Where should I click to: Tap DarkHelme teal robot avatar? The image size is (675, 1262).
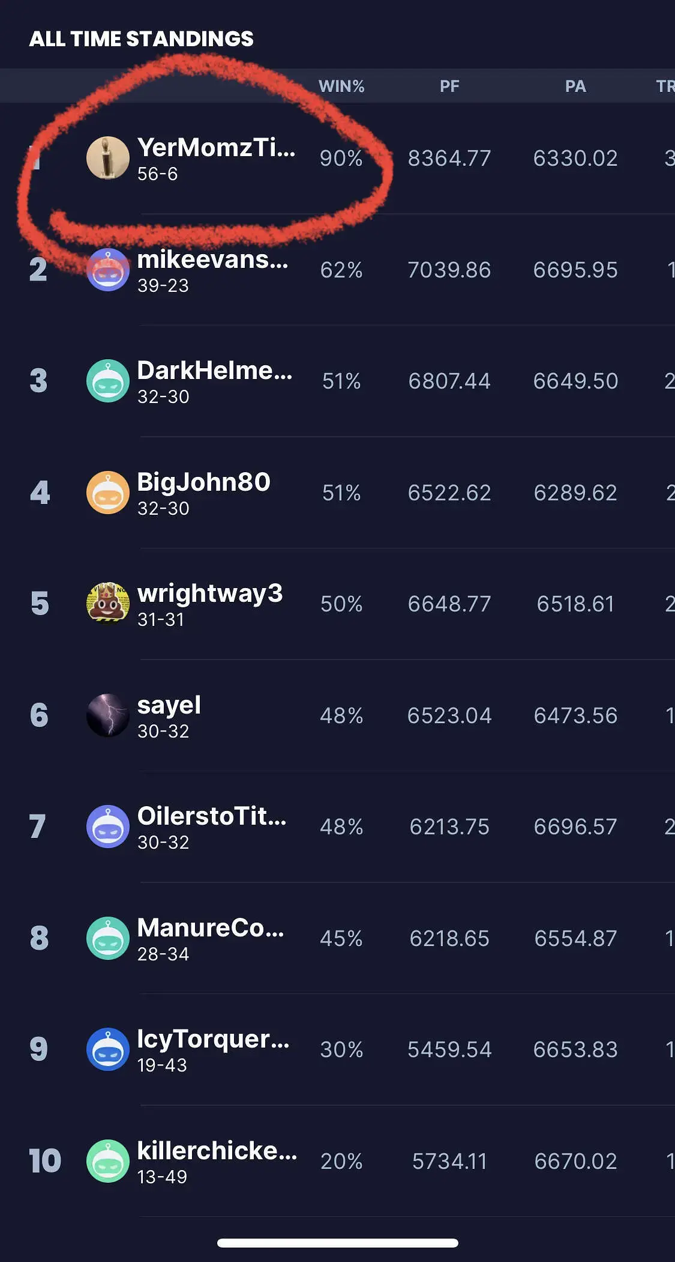coord(108,381)
